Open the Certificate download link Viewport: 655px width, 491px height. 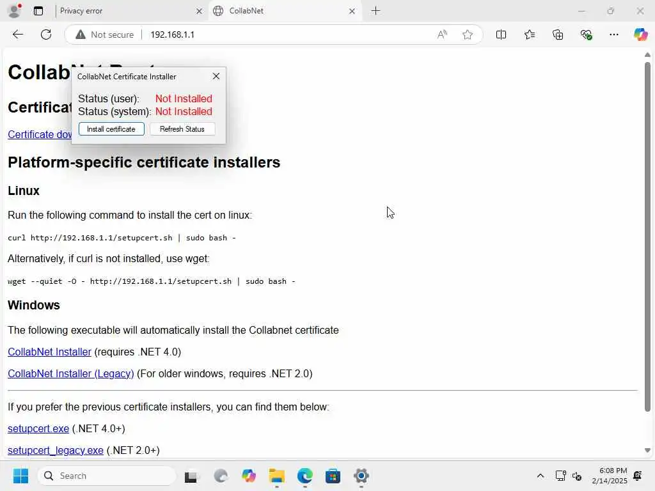tap(40, 134)
